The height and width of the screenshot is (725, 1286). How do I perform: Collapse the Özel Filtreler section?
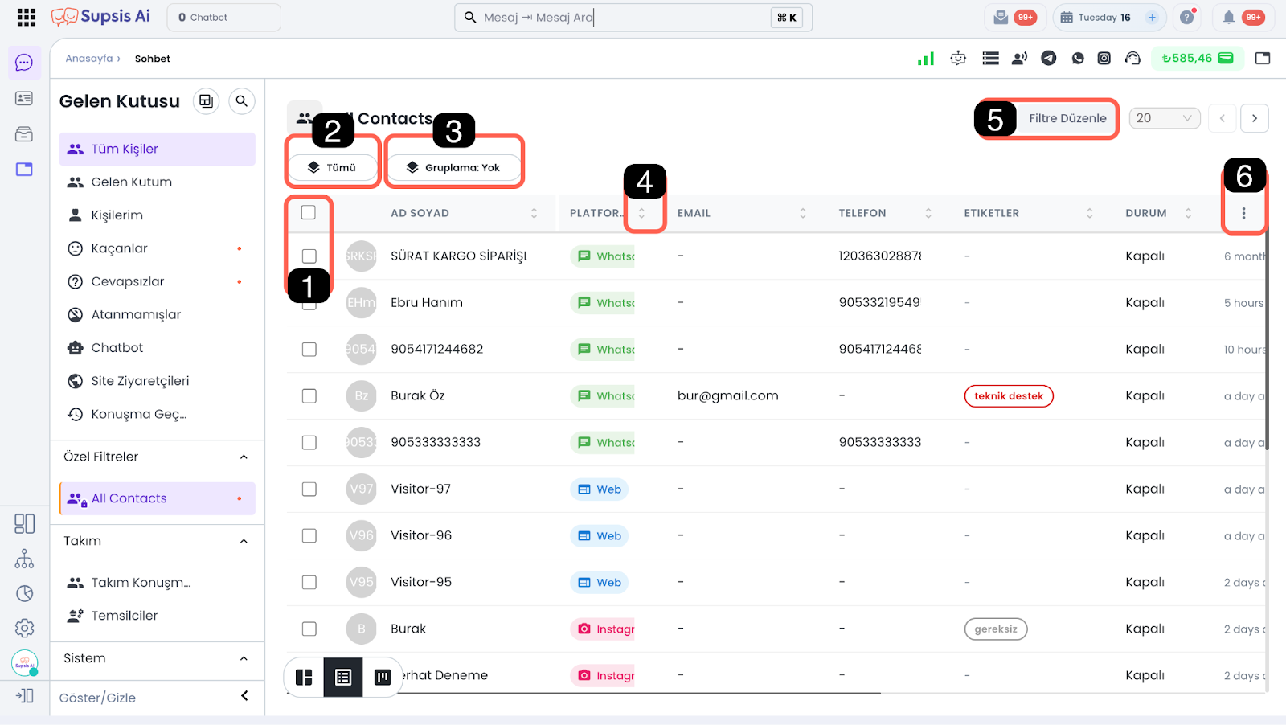[244, 457]
